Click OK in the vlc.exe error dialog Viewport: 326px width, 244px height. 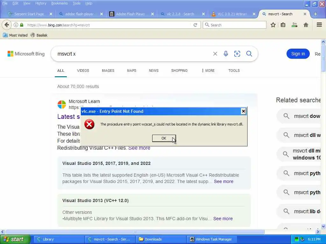(164, 138)
